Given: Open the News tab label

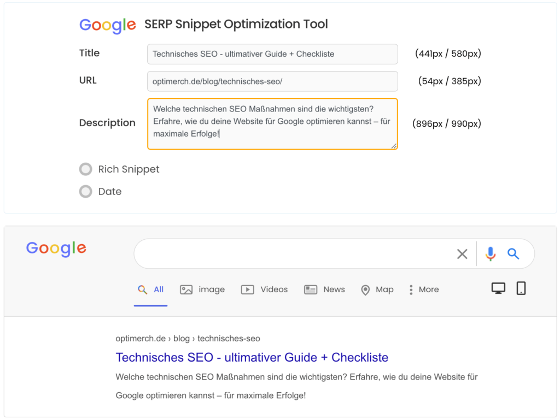Looking at the screenshot, I should 334,289.
